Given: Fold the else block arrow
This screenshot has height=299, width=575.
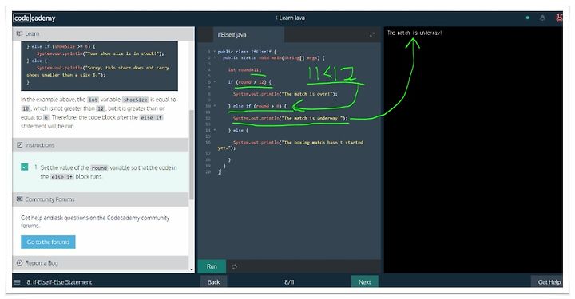Looking at the screenshot, I should point(215,130).
